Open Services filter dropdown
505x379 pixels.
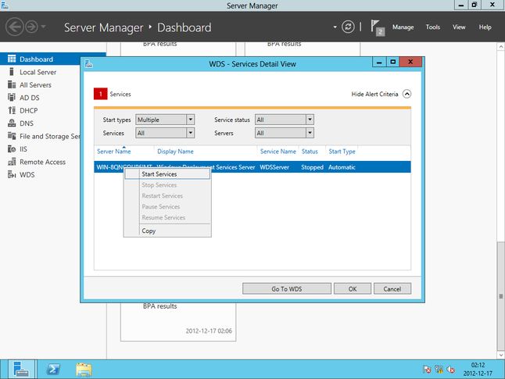click(x=165, y=133)
